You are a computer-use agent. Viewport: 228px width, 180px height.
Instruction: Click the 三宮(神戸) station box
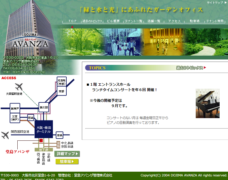coord(15,118)
